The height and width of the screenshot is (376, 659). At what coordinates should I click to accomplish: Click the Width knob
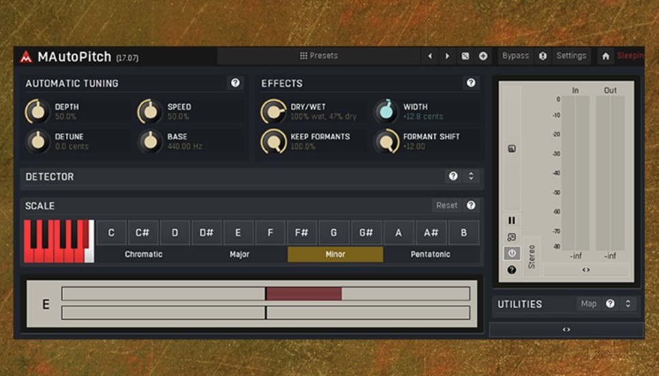coord(386,111)
